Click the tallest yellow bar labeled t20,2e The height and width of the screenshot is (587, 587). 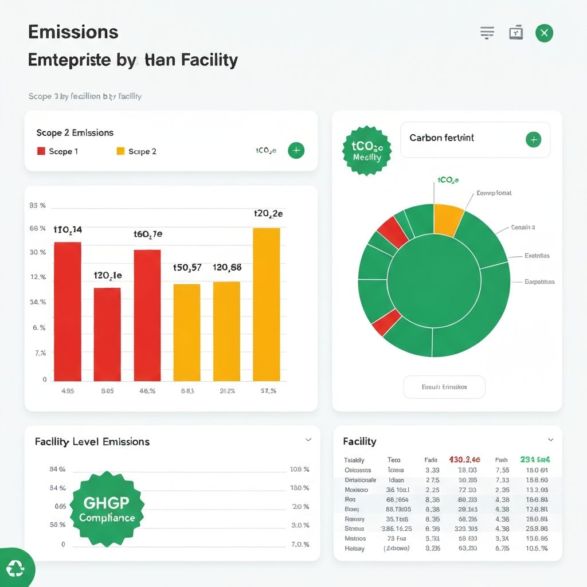click(x=267, y=304)
